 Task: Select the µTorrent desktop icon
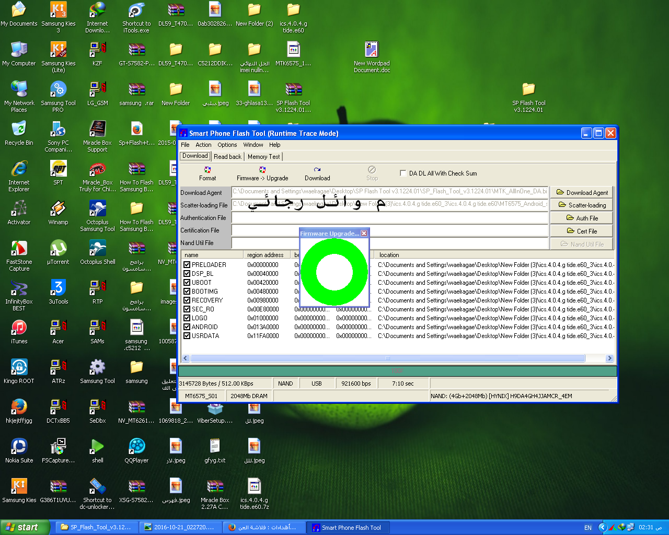(58, 253)
